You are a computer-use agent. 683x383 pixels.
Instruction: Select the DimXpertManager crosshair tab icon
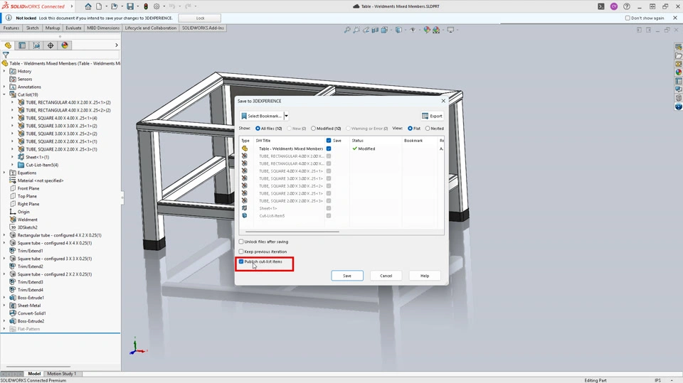coord(51,45)
